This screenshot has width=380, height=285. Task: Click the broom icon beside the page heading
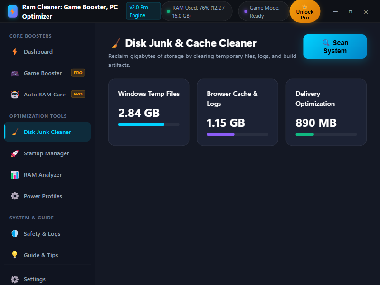pyautogui.click(x=116, y=43)
